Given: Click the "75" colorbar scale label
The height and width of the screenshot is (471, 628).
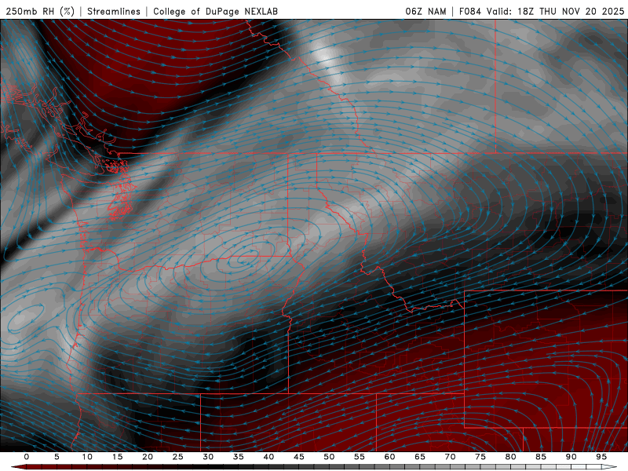Looking at the screenshot, I should pos(480,457).
